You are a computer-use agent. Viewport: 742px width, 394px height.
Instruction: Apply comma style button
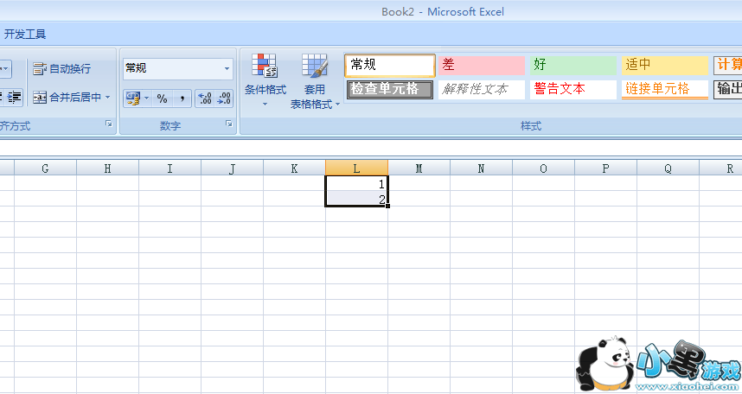182,98
